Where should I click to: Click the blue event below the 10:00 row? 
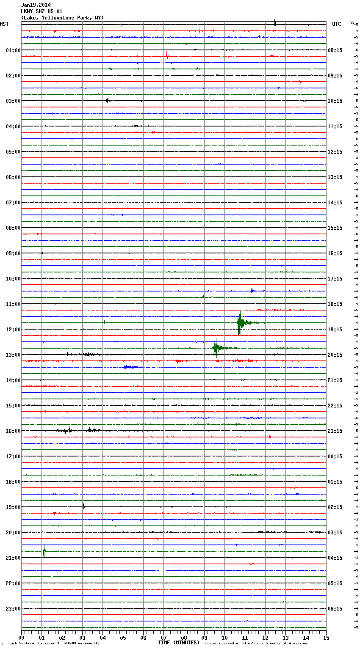click(252, 291)
